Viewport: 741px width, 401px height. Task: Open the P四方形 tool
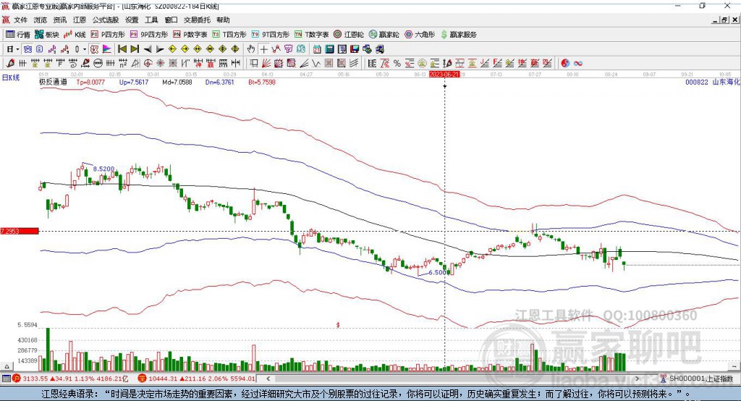[x=108, y=35]
